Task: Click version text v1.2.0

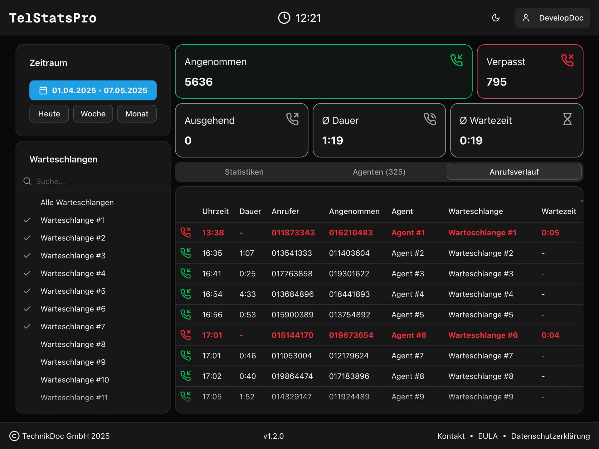Action: click(x=273, y=436)
